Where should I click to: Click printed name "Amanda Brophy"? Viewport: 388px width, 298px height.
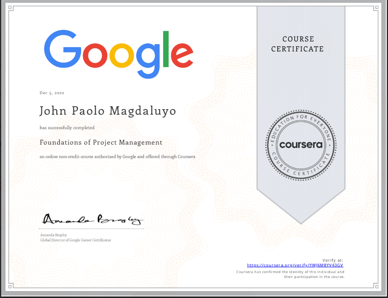click(54, 235)
